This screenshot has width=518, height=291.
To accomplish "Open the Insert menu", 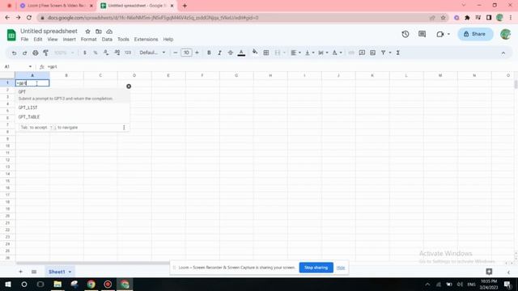I will click(x=69, y=40).
